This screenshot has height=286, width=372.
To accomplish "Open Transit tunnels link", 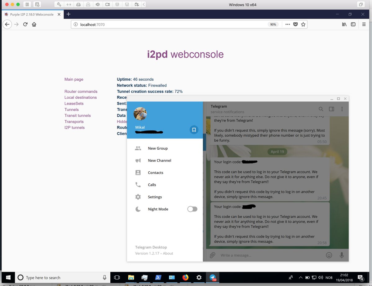I will tap(77, 116).
